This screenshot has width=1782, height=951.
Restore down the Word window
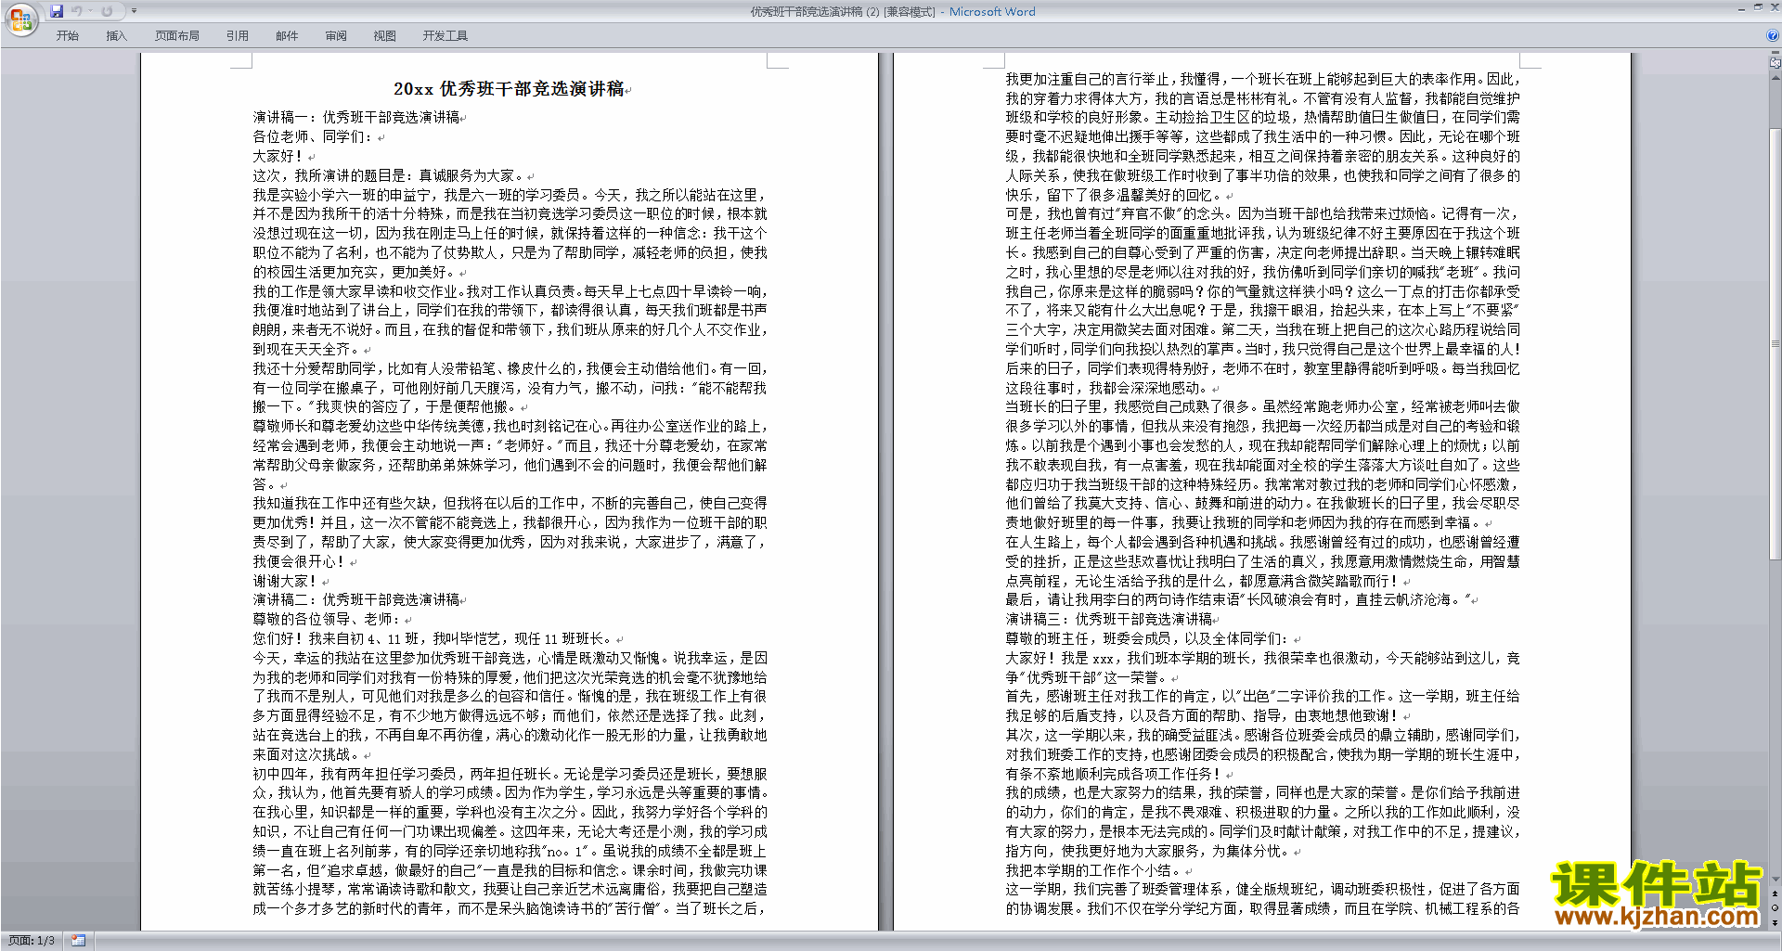[x=1758, y=7]
